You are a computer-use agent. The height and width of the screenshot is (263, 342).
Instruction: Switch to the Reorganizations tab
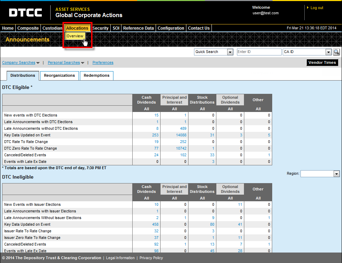click(x=59, y=75)
